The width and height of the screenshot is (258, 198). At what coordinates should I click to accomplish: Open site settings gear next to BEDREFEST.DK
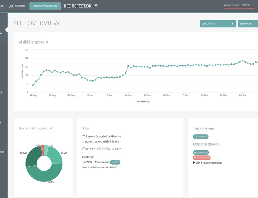pos(96,6)
